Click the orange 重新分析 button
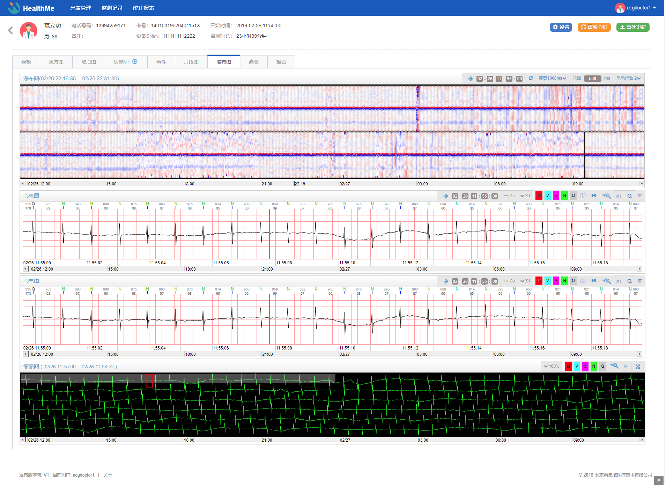This screenshot has width=666, height=486. [x=594, y=27]
